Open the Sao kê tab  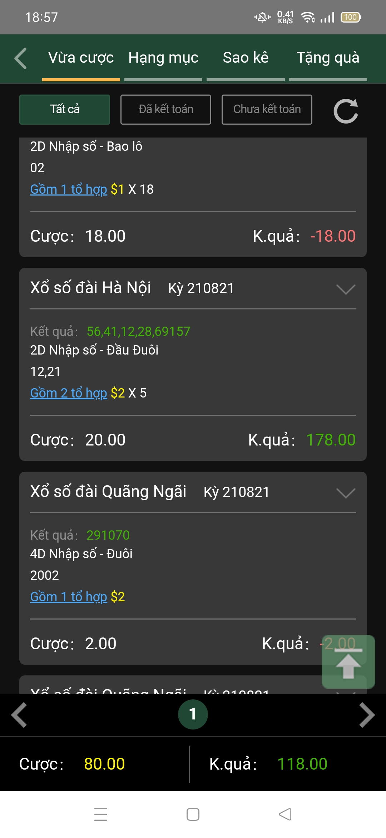click(246, 58)
